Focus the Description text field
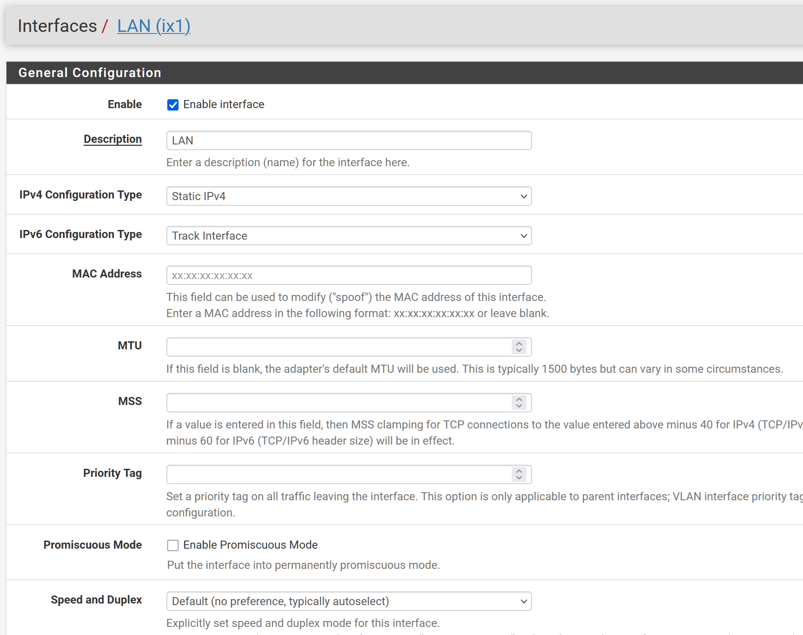803x635 pixels. pos(349,140)
